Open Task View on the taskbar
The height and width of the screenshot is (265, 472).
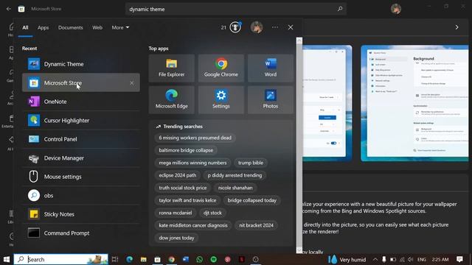tap(115, 259)
